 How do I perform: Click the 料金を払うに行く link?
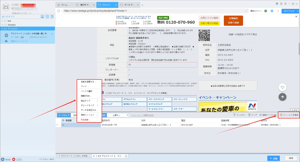(x=22, y=13)
